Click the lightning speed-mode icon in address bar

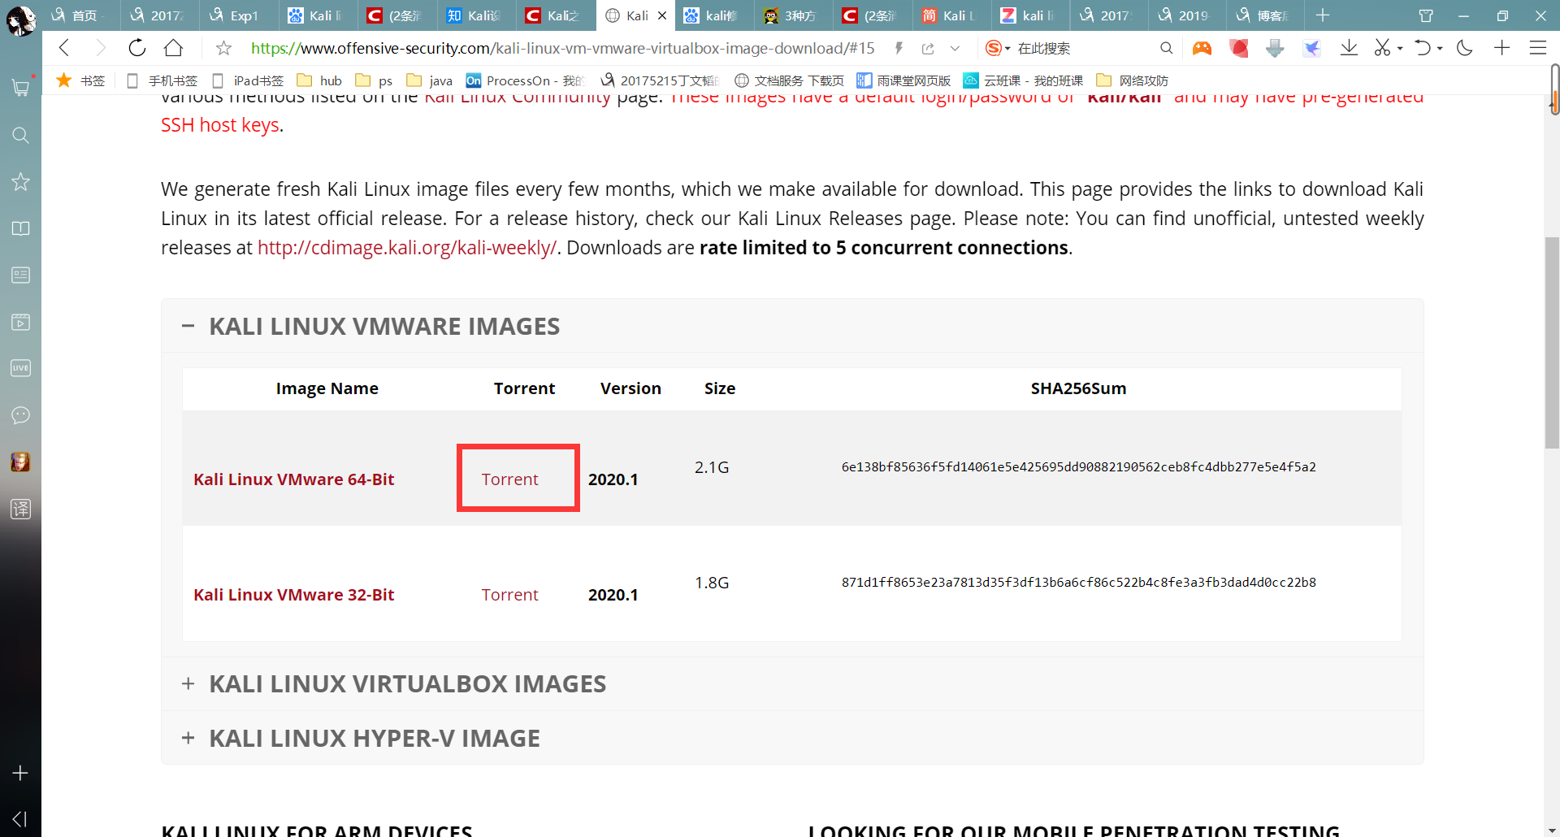pos(899,48)
